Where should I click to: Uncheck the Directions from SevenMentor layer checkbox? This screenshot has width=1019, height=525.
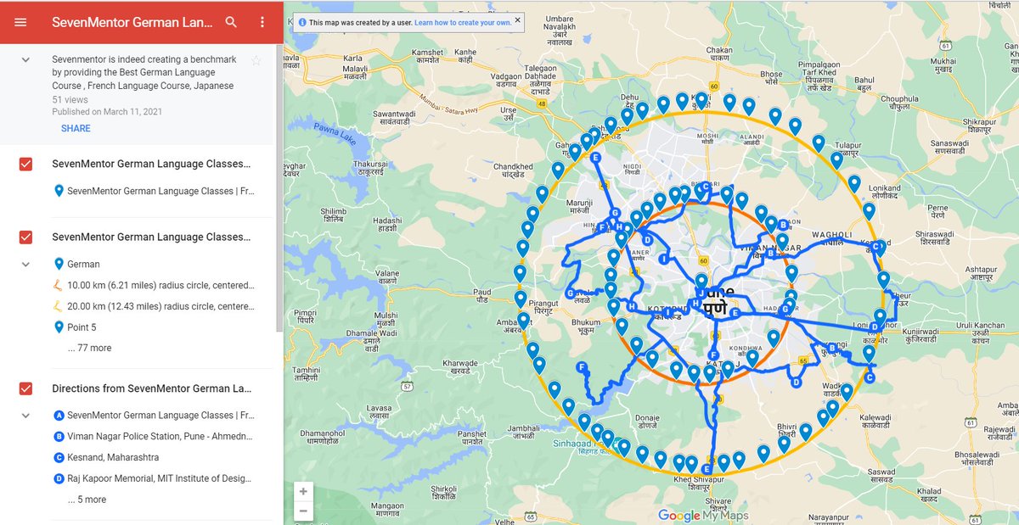(x=25, y=388)
